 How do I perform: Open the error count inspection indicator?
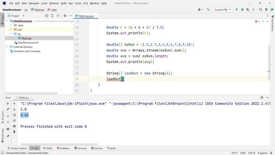tap(257, 22)
